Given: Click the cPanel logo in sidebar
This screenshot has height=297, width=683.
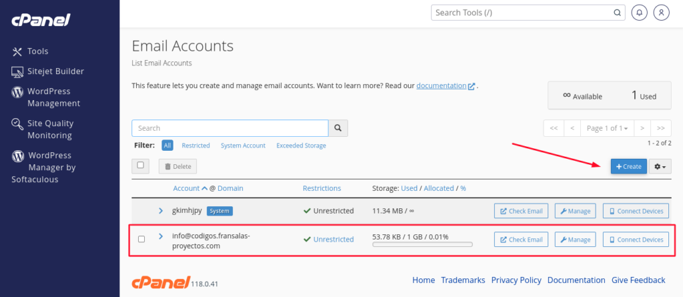Looking at the screenshot, I should pos(41,19).
